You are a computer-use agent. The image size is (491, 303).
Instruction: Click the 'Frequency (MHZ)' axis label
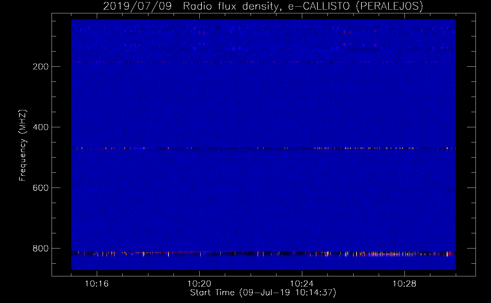point(23,145)
